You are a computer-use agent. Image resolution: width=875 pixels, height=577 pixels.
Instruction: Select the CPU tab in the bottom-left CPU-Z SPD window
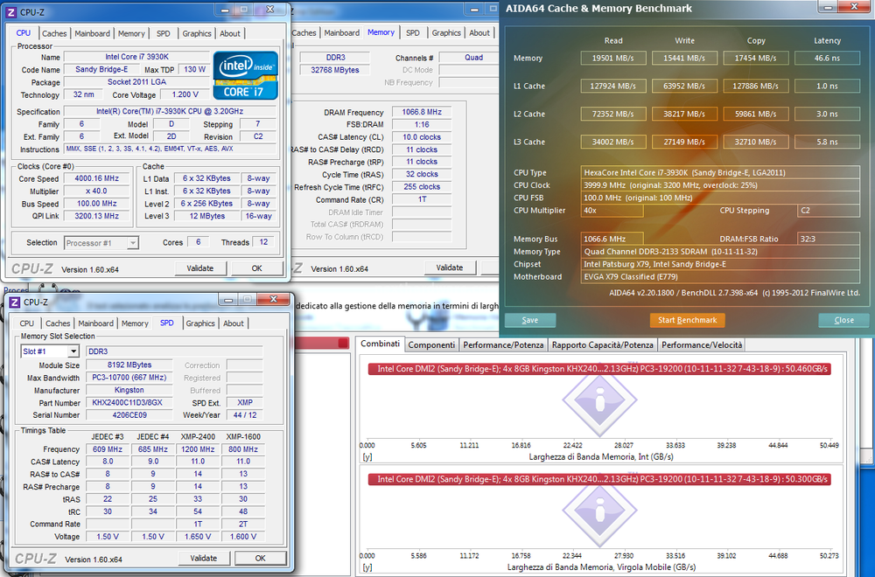tap(27, 323)
